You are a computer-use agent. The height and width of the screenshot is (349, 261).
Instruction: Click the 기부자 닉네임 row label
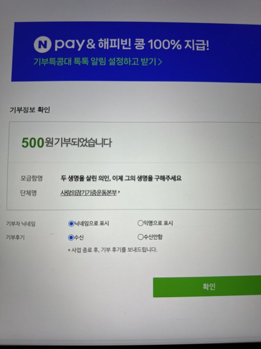21,224
